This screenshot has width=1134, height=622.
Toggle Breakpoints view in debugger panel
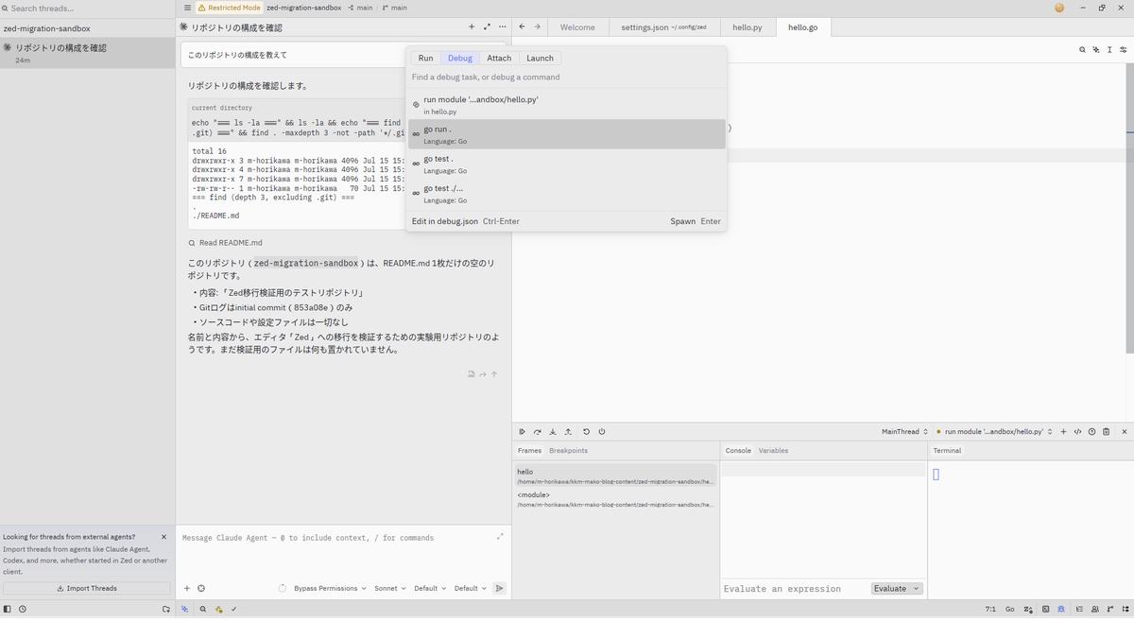point(568,450)
